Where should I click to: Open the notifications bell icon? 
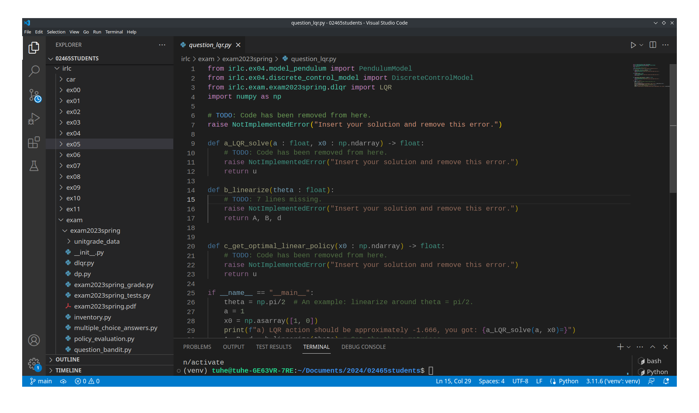pyautogui.click(x=666, y=381)
